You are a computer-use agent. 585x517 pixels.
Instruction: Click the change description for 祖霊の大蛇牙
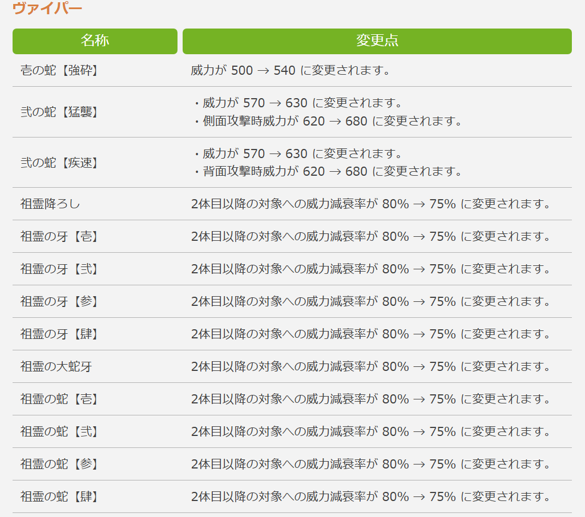370,366
